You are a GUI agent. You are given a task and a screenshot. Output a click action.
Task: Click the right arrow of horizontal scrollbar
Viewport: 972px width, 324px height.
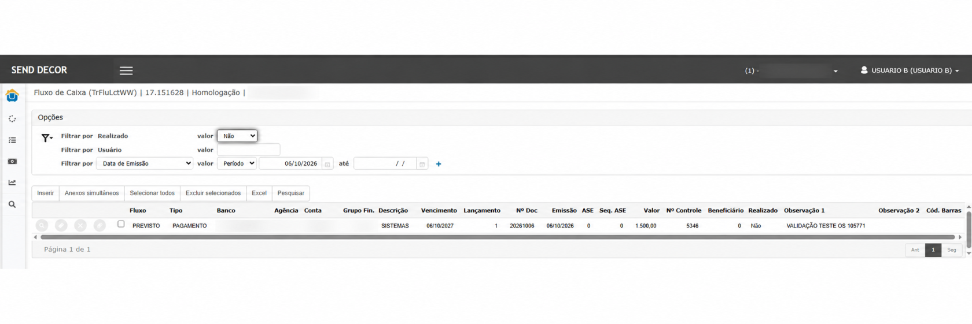pyautogui.click(x=960, y=237)
